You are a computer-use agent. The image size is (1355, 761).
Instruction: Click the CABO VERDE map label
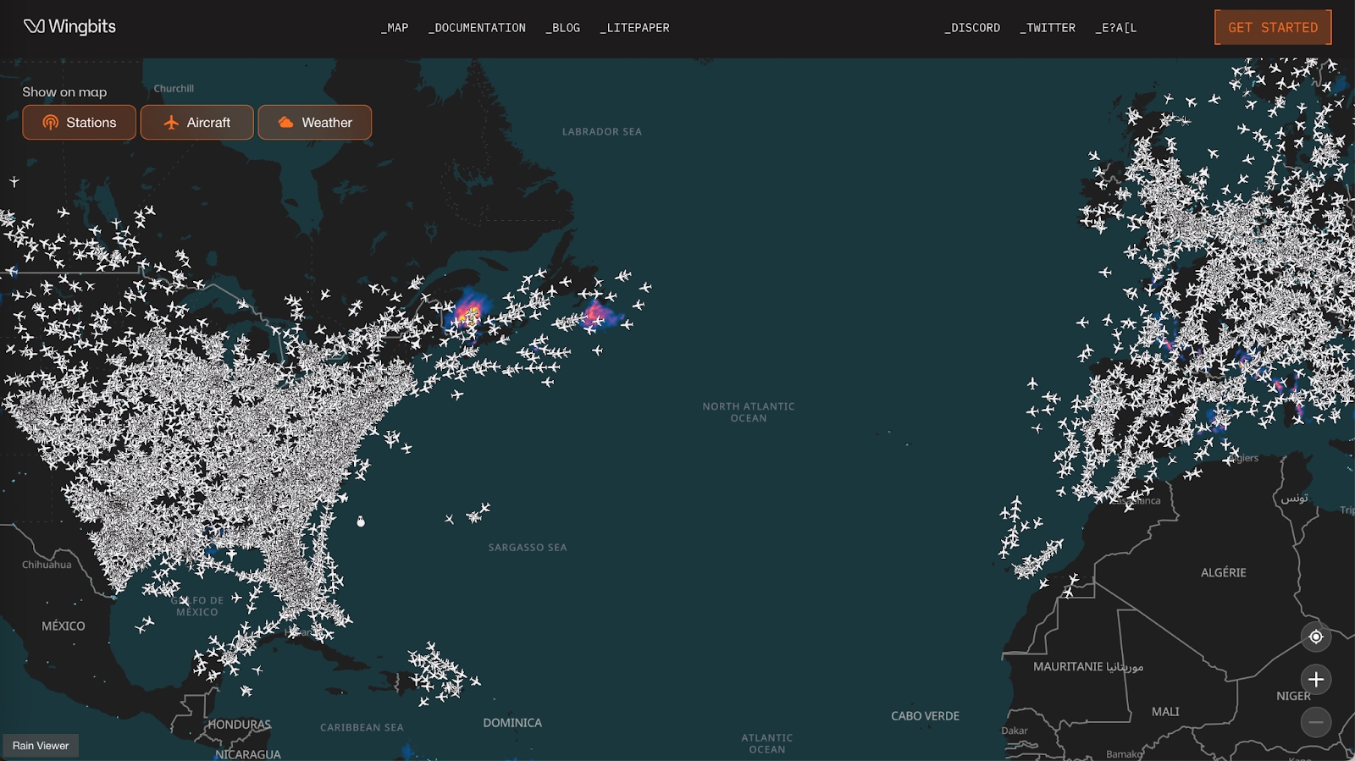point(925,716)
